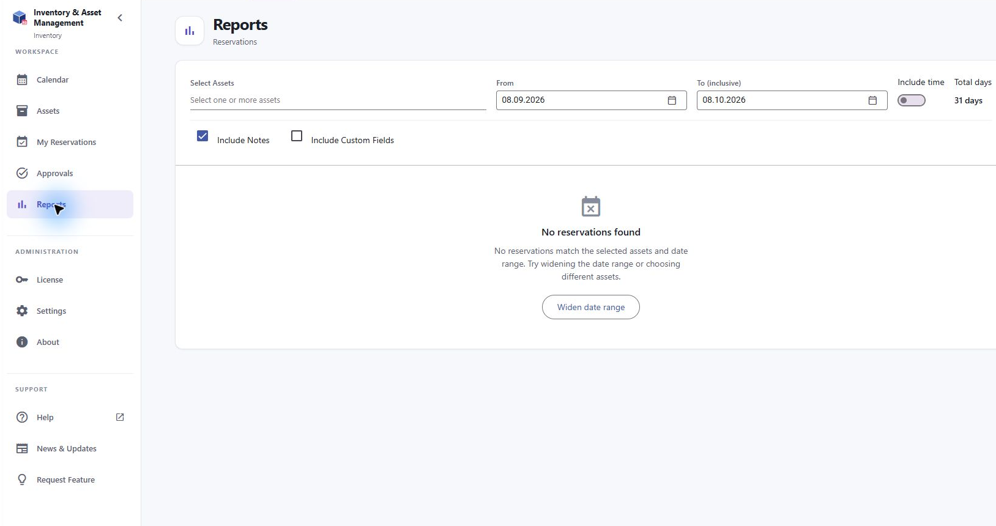This screenshot has height=526, width=996.
Task: Open the License page link
Action: [x=70, y=280]
